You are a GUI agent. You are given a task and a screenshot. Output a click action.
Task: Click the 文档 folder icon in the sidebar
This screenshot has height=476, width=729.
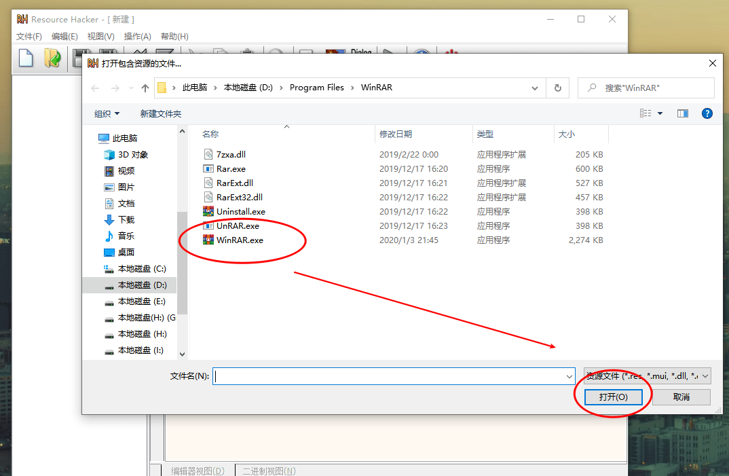109,203
